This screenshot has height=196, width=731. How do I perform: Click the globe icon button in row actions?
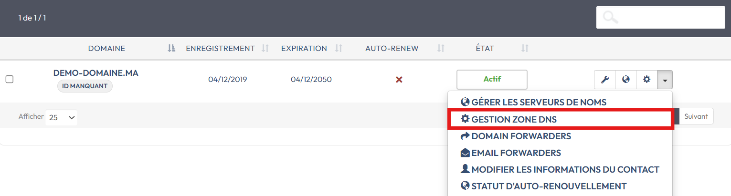pyautogui.click(x=625, y=80)
